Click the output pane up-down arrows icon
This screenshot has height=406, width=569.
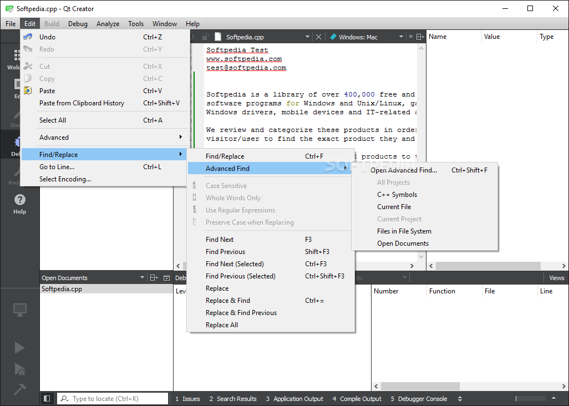pos(460,399)
